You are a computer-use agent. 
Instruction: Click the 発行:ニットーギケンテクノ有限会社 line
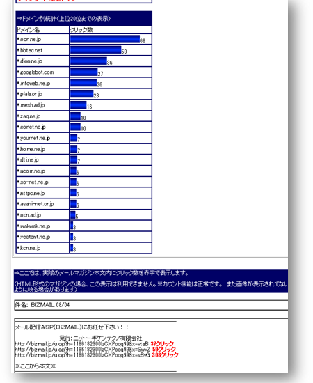(101, 338)
